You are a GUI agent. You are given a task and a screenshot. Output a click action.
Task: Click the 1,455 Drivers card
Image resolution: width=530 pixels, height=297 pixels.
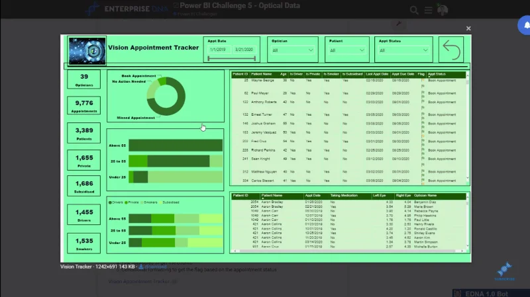[x=84, y=215]
